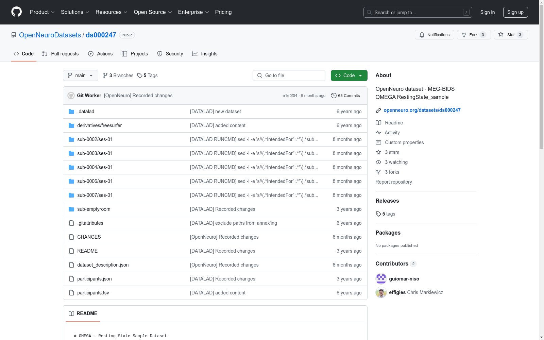Open the openneuro.org/datasets/ds000247 link
This screenshot has width=544, height=340.
pyautogui.click(x=422, y=110)
